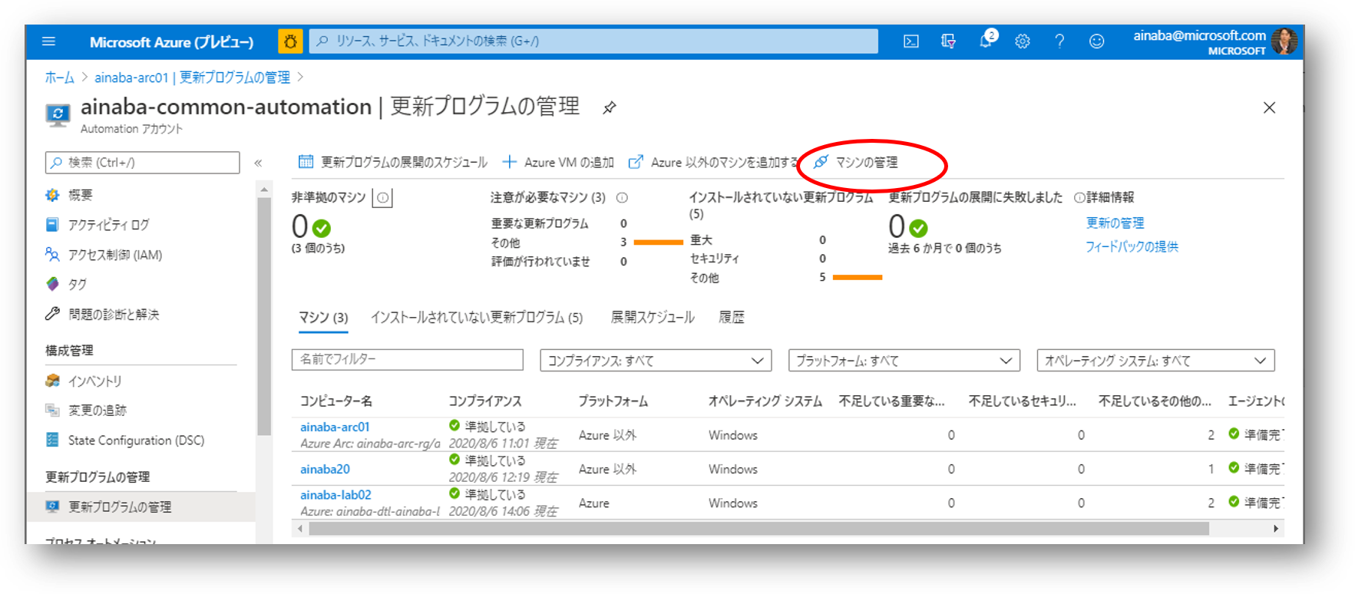Screen dimensions: 1355x594
Task: Click the preview bug icon
Action: [290, 41]
